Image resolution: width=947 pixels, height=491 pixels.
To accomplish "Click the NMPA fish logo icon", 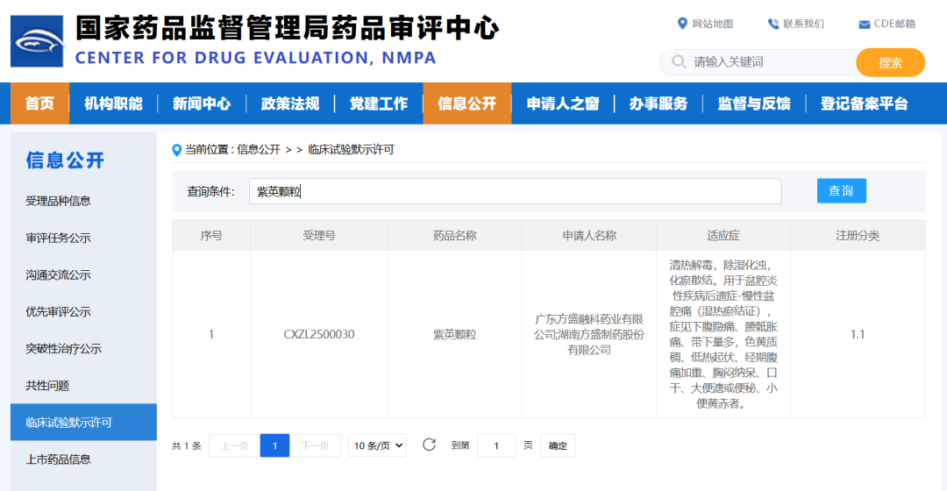I will 37,41.
